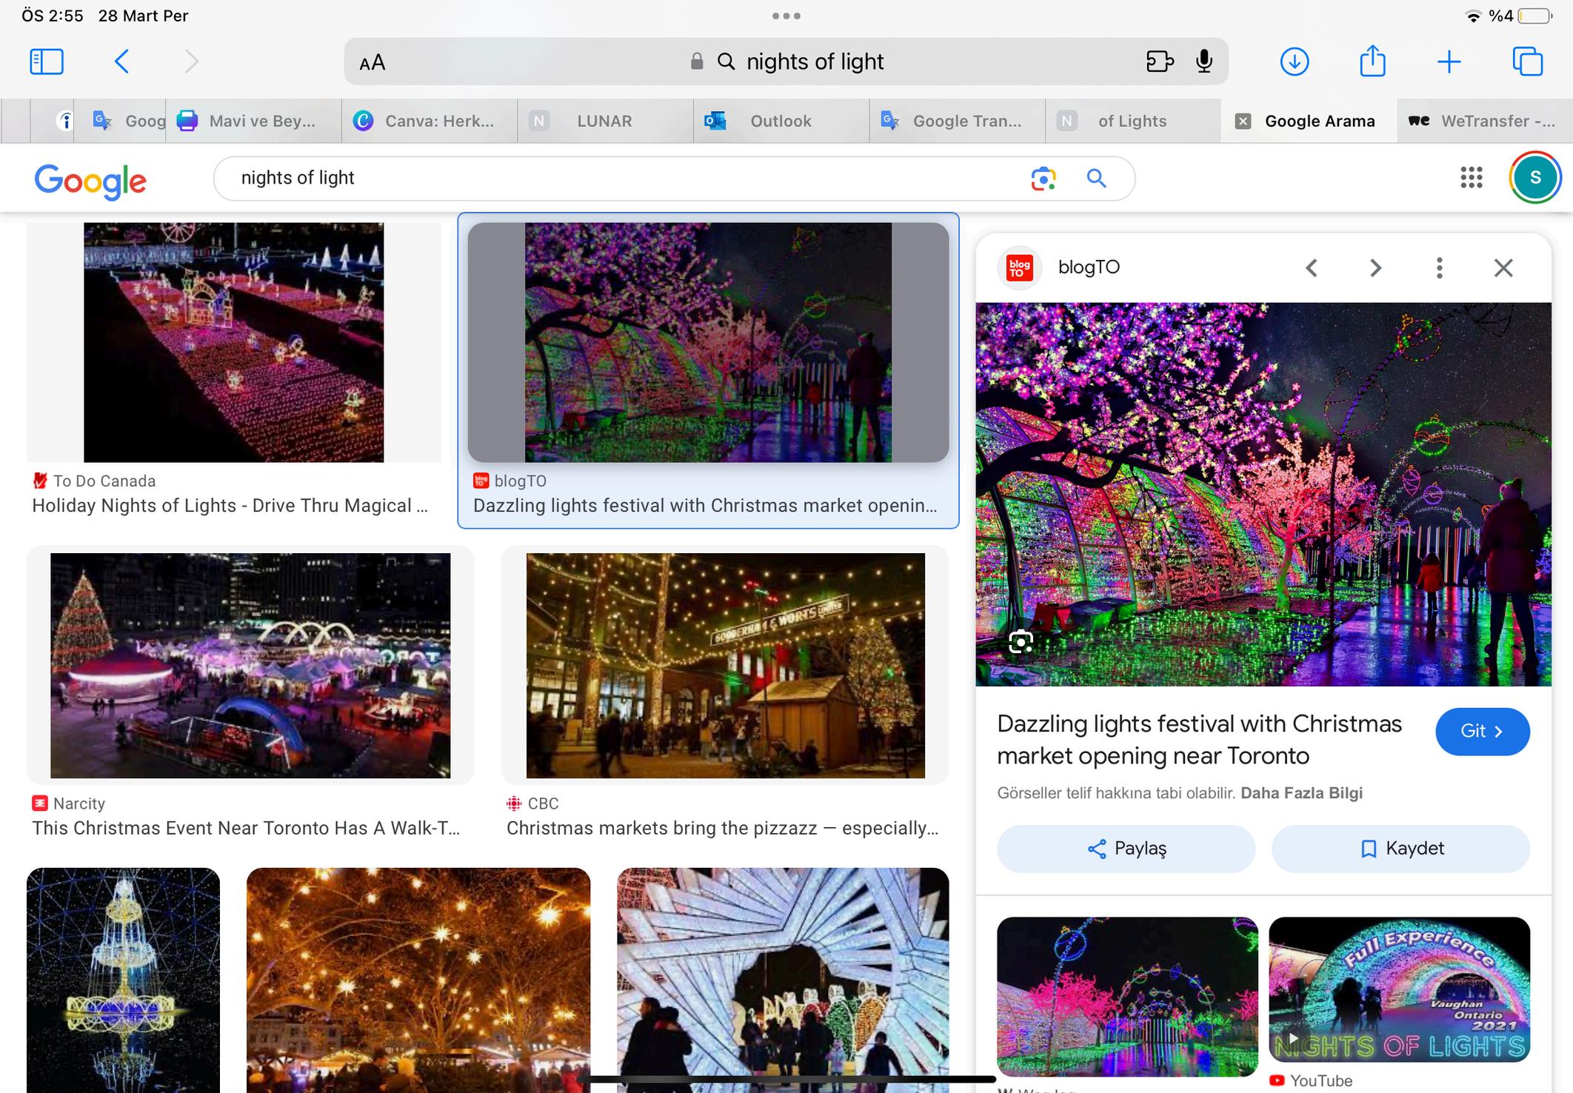Click the Kaydet save button
Image resolution: width=1573 pixels, height=1093 pixels.
pos(1400,849)
